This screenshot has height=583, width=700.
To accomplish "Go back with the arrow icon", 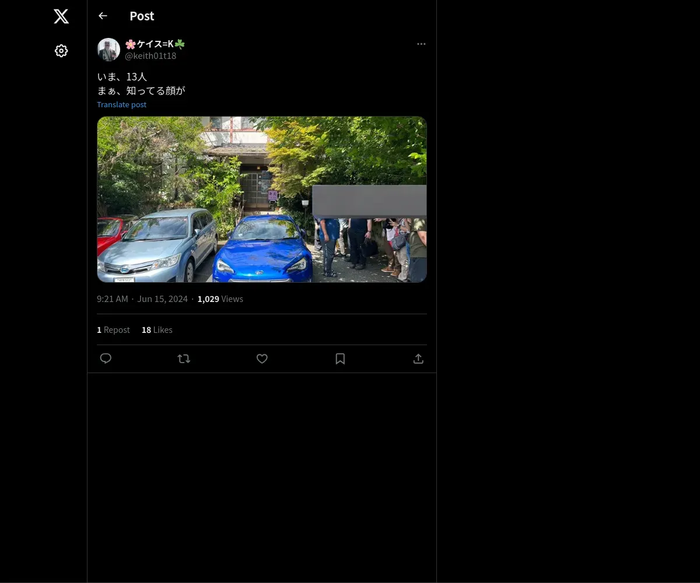I will [x=103, y=16].
